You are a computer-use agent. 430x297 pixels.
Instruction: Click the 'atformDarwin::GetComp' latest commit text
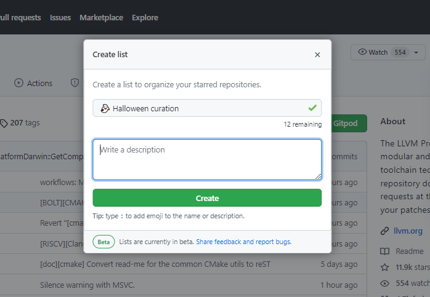point(42,157)
